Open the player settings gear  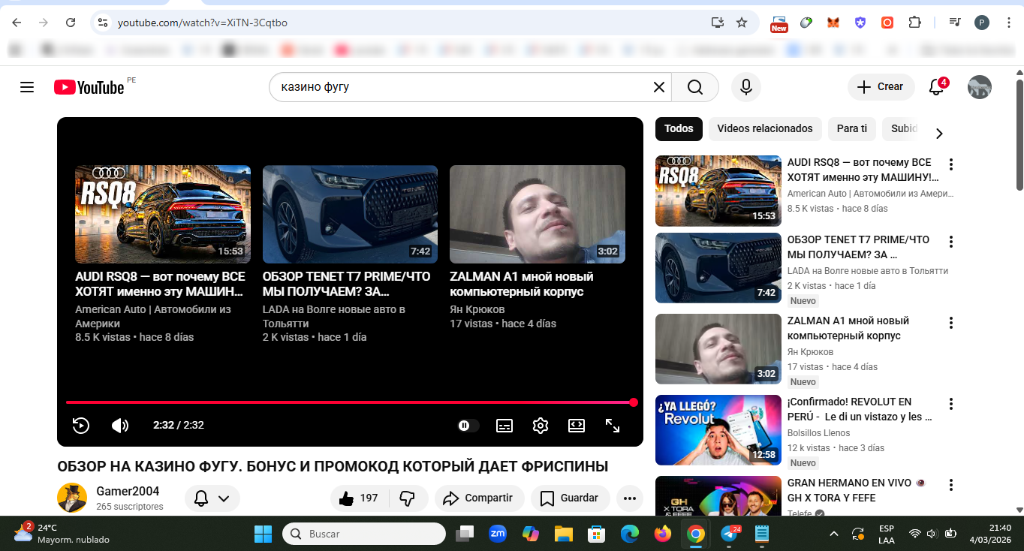click(x=541, y=426)
